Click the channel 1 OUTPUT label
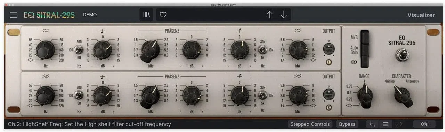The height and width of the screenshot is (132, 445). (329, 31)
